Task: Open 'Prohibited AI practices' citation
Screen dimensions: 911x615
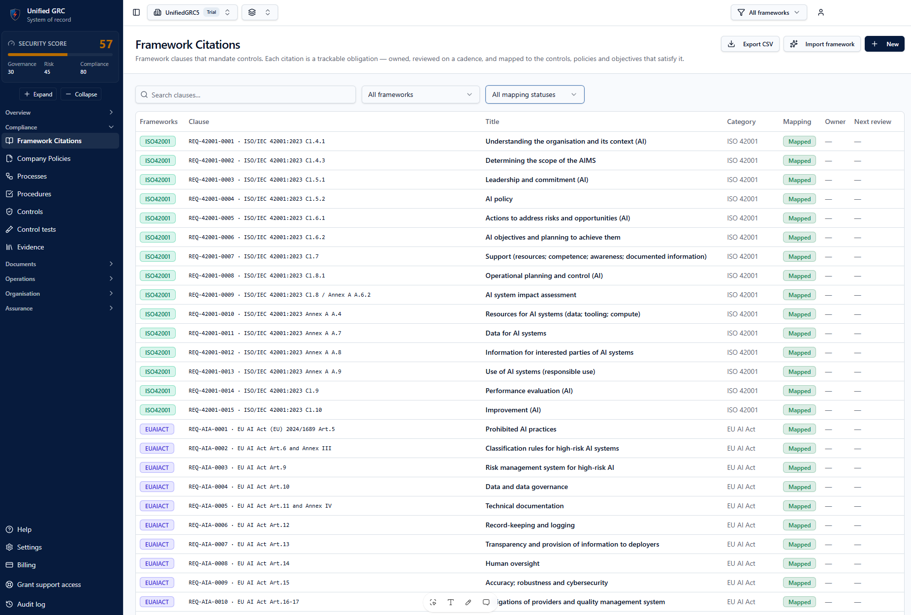Action: (521, 429)
